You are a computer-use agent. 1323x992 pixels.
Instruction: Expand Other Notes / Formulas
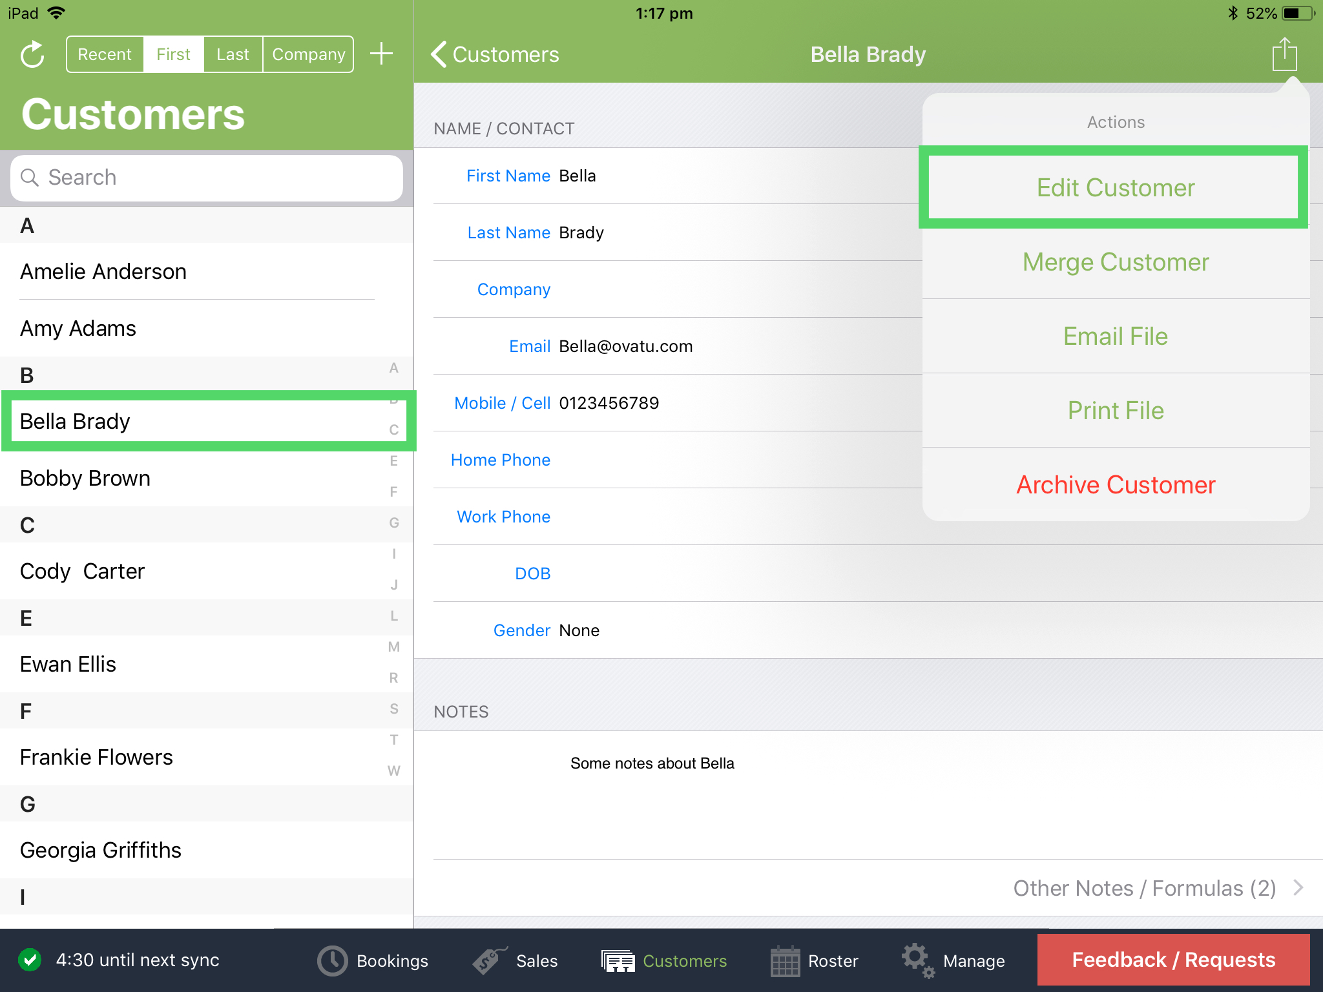[x=1147, y=888]
